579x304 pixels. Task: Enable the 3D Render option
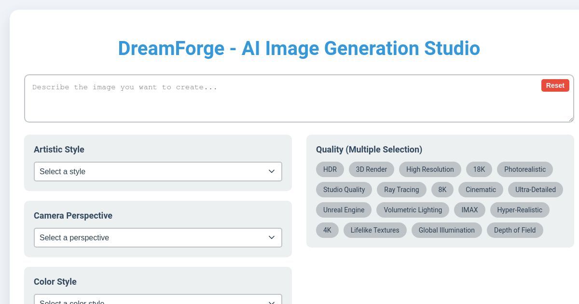pos(372,169)
